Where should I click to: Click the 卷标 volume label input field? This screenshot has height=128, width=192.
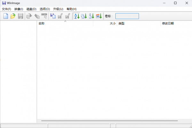127,16
